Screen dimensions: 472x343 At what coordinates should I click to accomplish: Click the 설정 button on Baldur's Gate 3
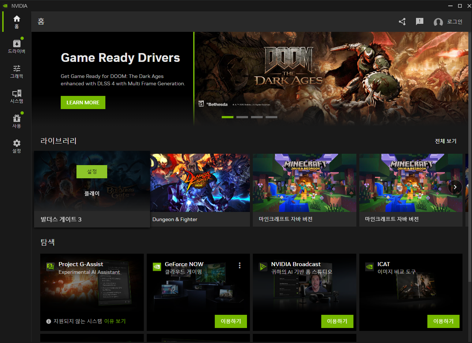(92, 172)
